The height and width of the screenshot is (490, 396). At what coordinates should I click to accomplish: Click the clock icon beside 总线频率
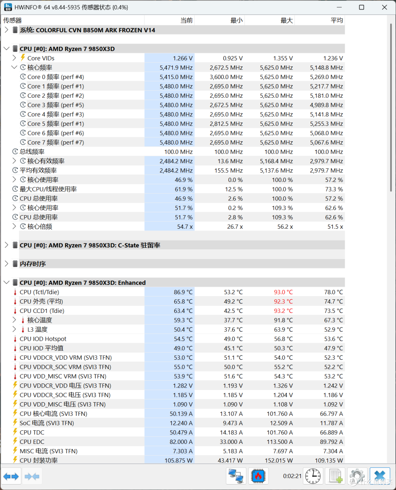[x=15, y=152]
